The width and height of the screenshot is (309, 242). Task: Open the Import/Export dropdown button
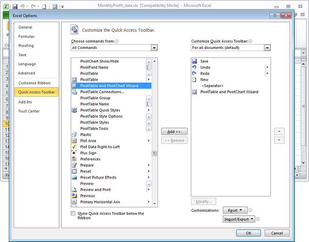coord(239,219)
